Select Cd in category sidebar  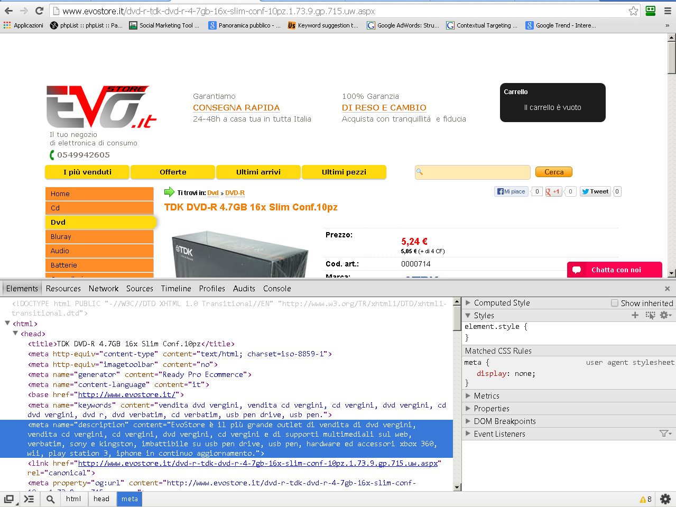click(x=99, y=208)
